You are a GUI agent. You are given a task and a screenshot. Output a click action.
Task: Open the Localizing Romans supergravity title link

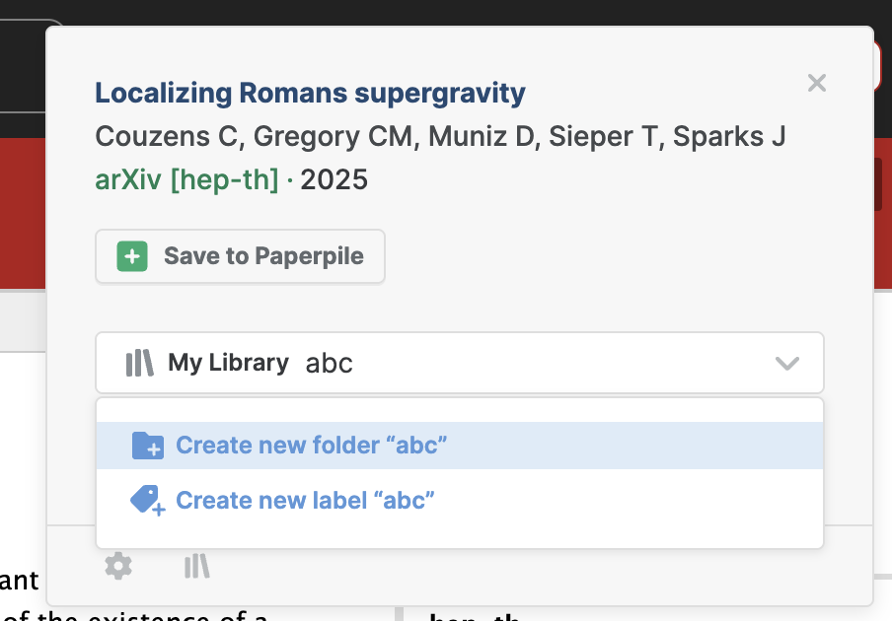click(x=310, y=94)
